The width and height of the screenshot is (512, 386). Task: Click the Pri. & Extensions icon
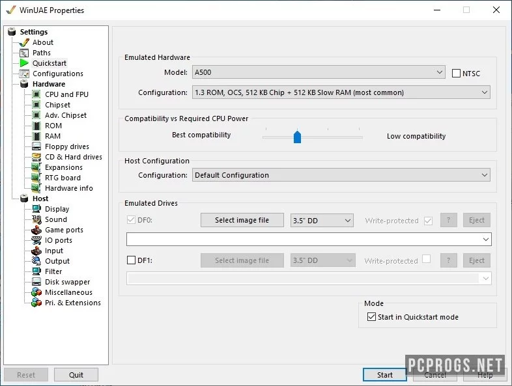pos(36,303)
